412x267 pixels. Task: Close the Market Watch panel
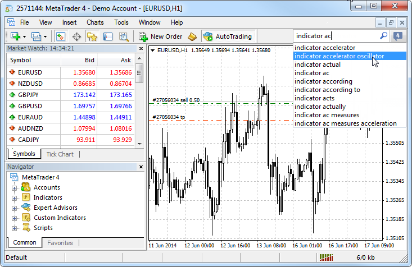[141, 49]
